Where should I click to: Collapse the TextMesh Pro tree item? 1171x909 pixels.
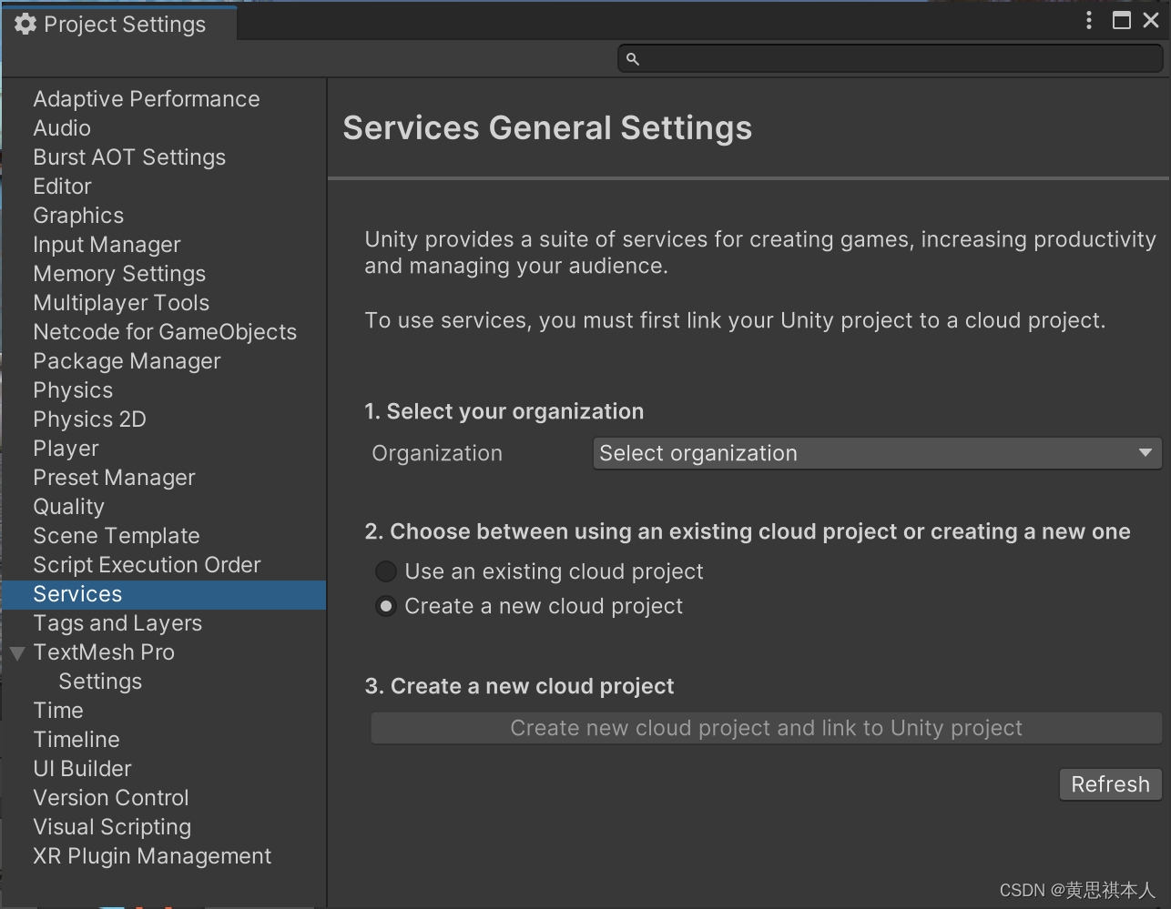pyautogui.click(x=17, y=653)
